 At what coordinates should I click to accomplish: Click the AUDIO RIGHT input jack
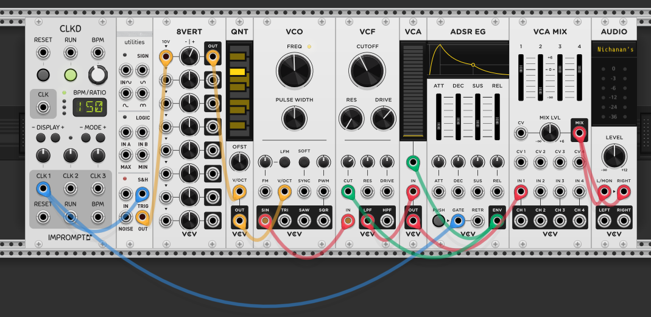pos(624,191)
